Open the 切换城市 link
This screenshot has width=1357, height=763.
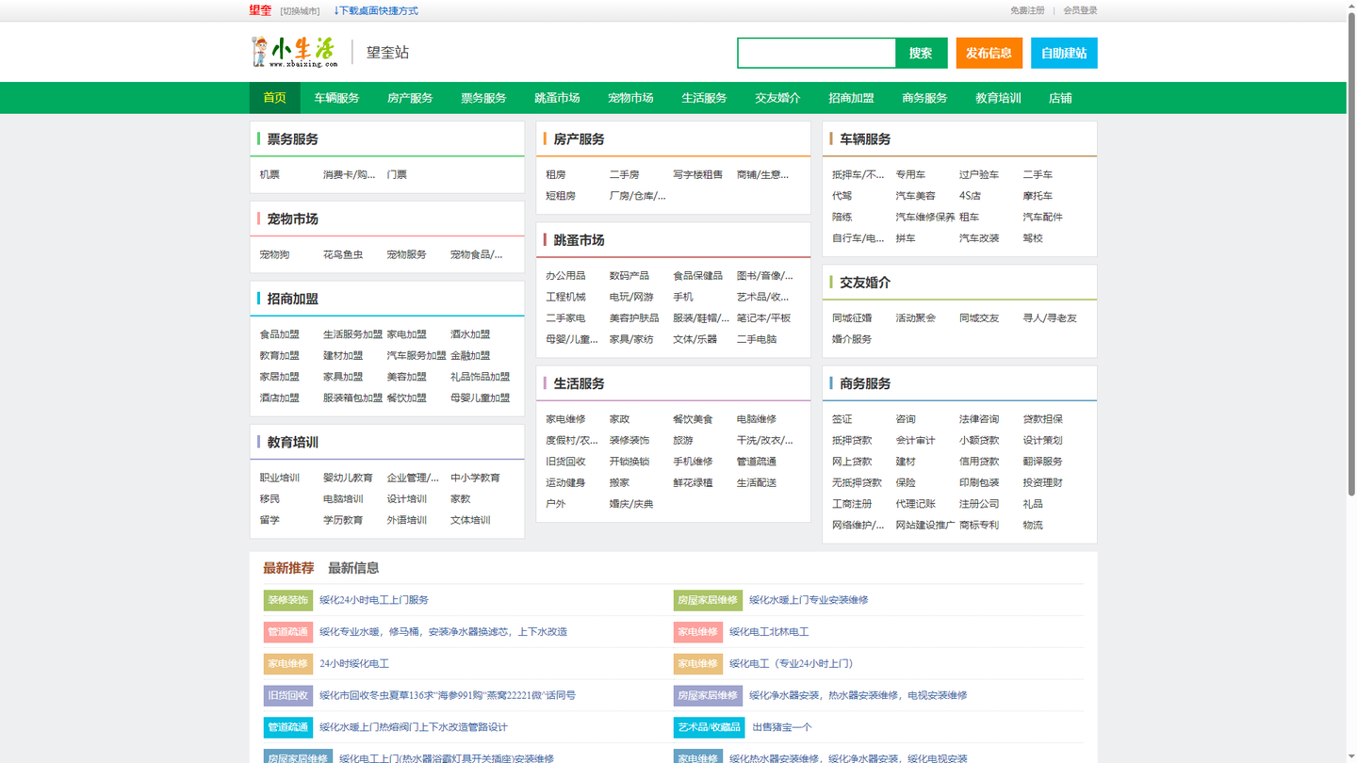[x=300, y=11]
